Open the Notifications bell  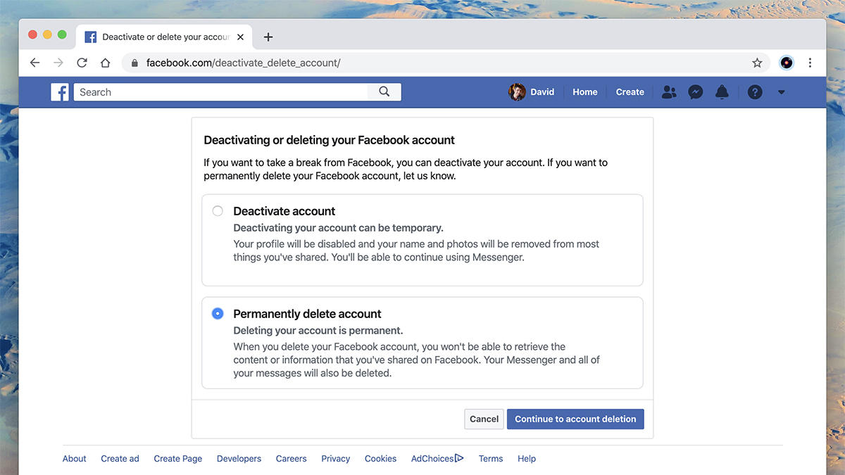coord(722,92)
